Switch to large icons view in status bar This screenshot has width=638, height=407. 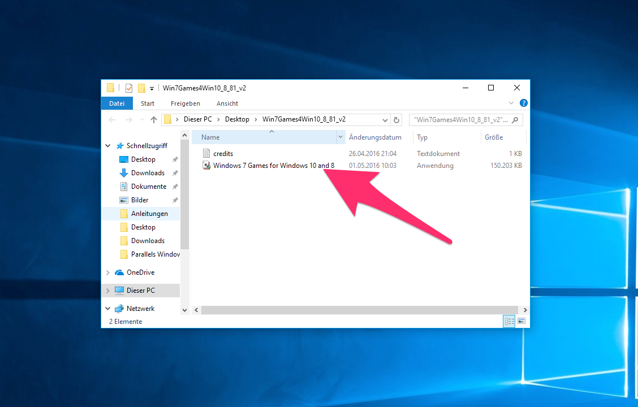pyautogui.click(x=521, y=321)
